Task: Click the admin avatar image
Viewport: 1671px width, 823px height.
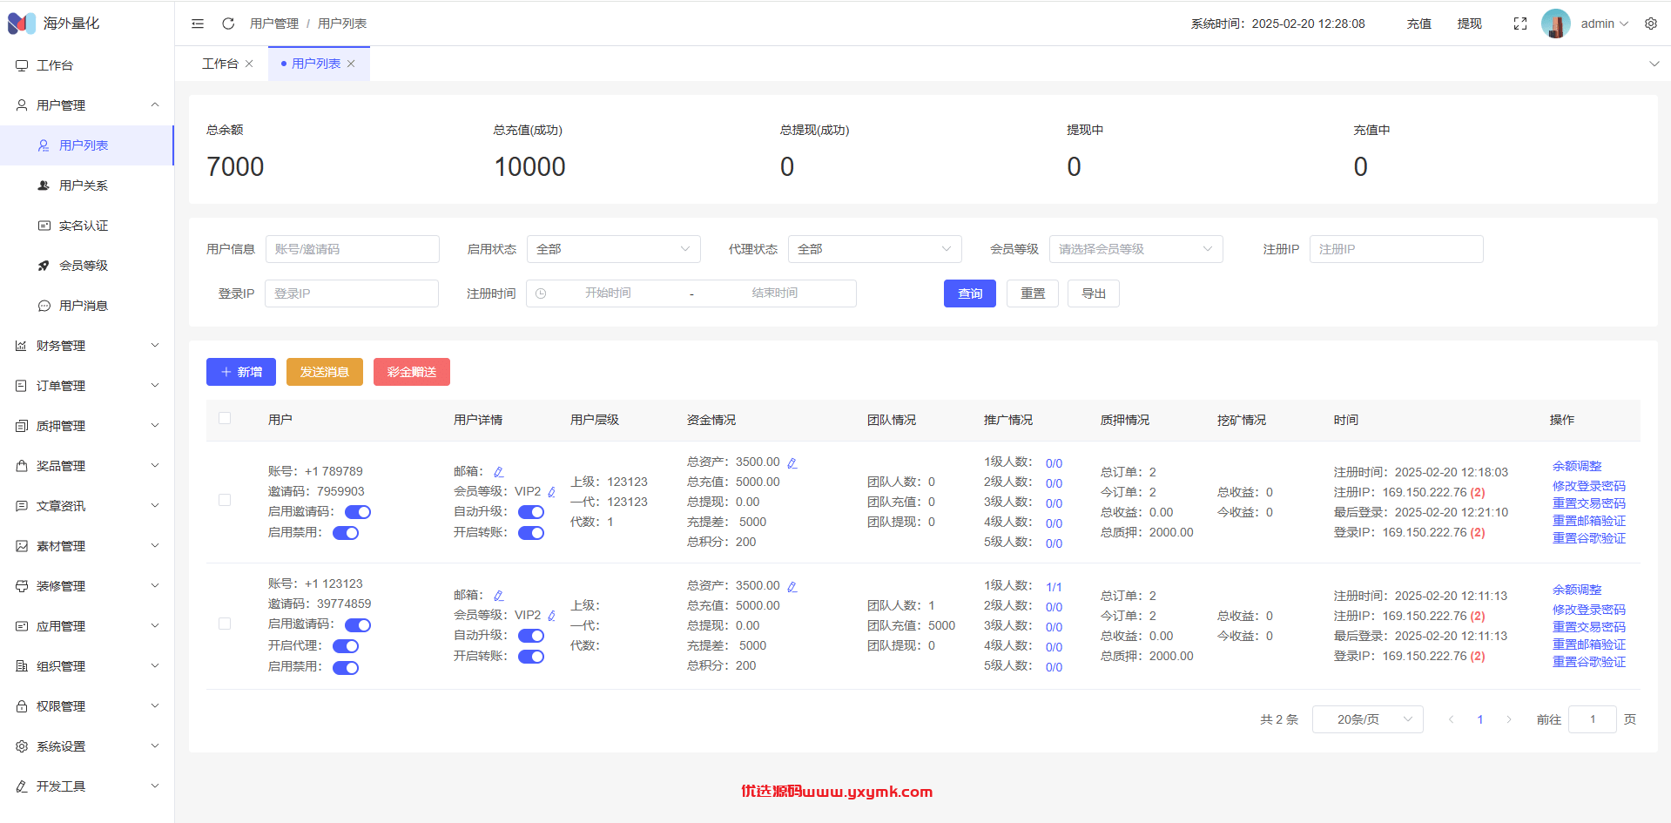Action: (x=1556, y=24)
